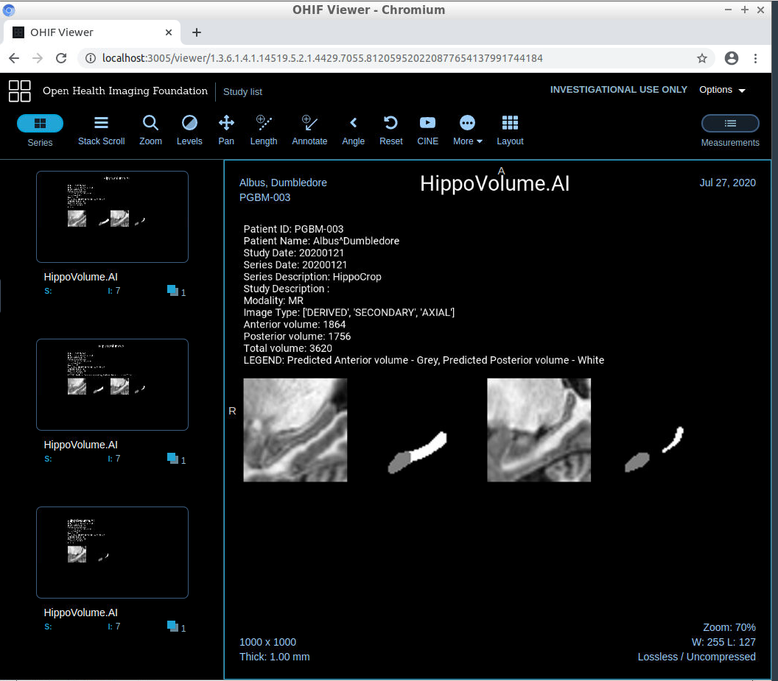Image resolution: width=778 pixels, height=681 pixels.
Task: Click Open Health Imaging Foundation title
Action: (x=125, y=91)
